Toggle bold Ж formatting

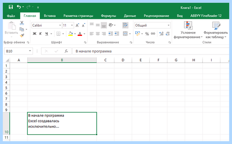pyautogui.click(x=34, y=34)
